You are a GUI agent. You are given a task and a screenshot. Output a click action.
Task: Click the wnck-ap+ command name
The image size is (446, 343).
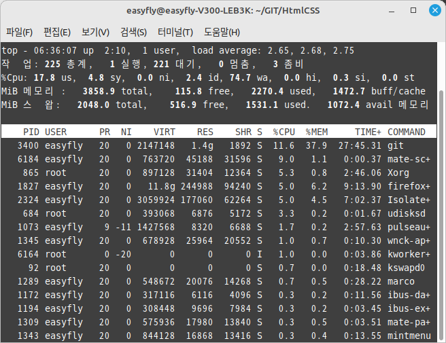click(409, 240)
